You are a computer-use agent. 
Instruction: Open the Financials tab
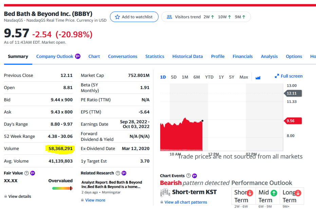point(243,56)
